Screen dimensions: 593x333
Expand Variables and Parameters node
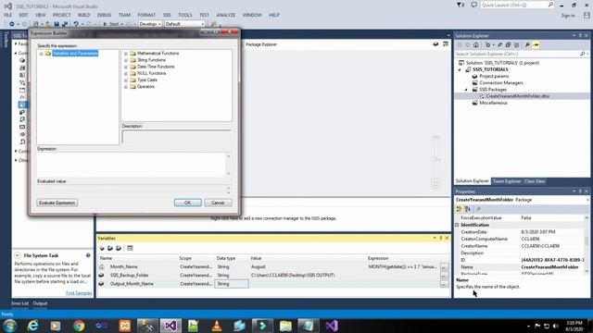pos(41,54)
